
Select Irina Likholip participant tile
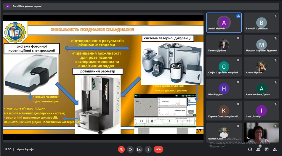262,110
